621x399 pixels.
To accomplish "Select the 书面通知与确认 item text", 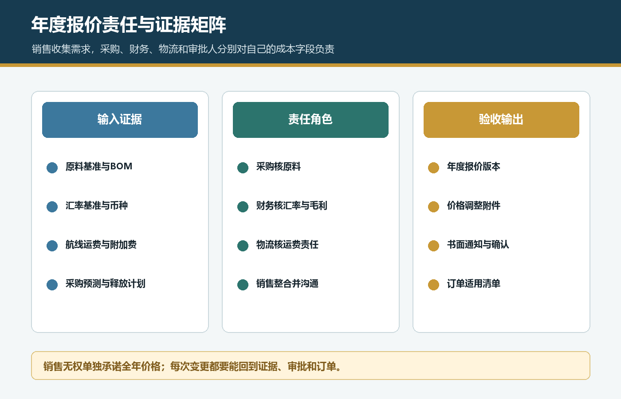I will click(478, 245).
